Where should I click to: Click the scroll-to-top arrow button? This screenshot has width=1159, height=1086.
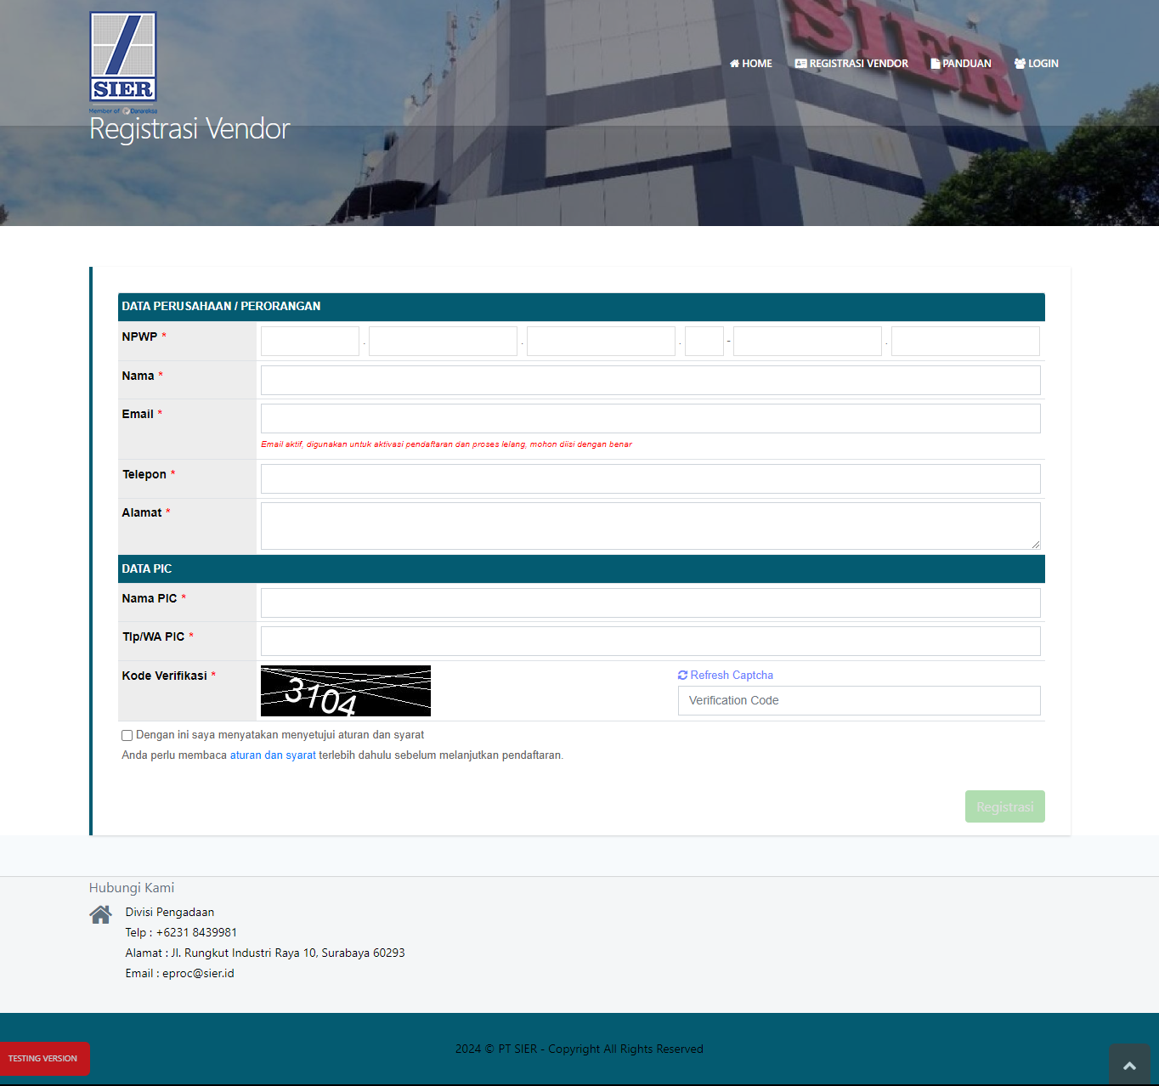coord(1129,1066)
